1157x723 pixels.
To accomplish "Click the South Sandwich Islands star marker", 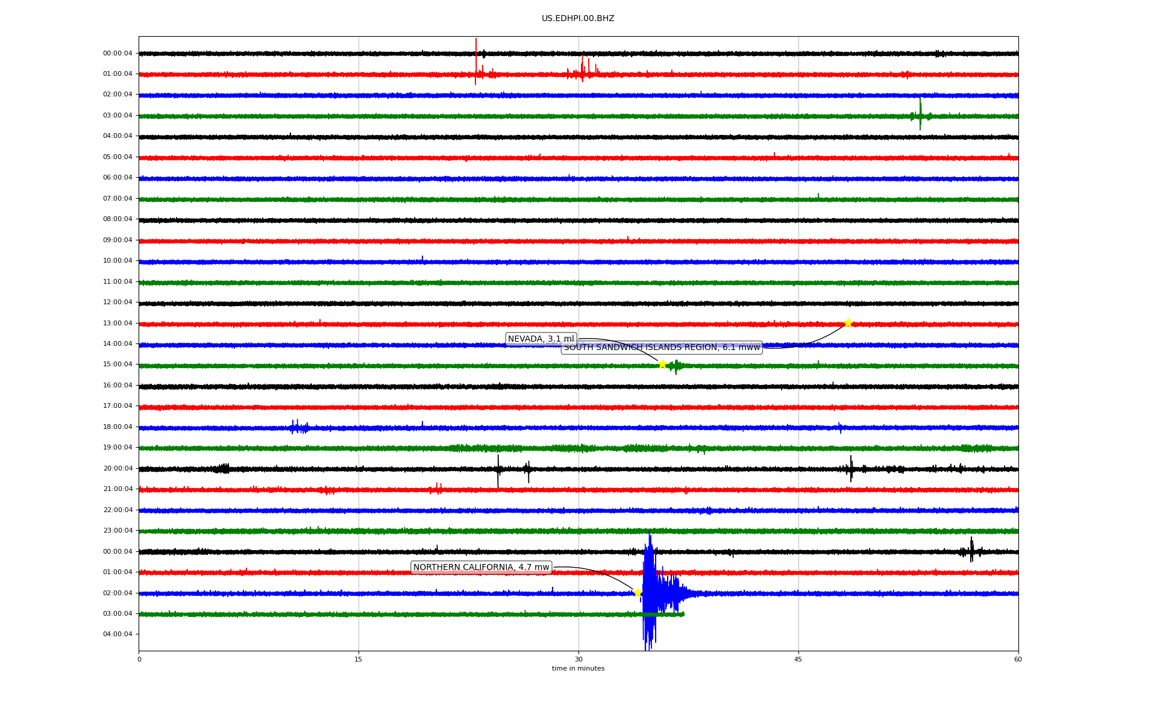I will (x=848, y=323).
